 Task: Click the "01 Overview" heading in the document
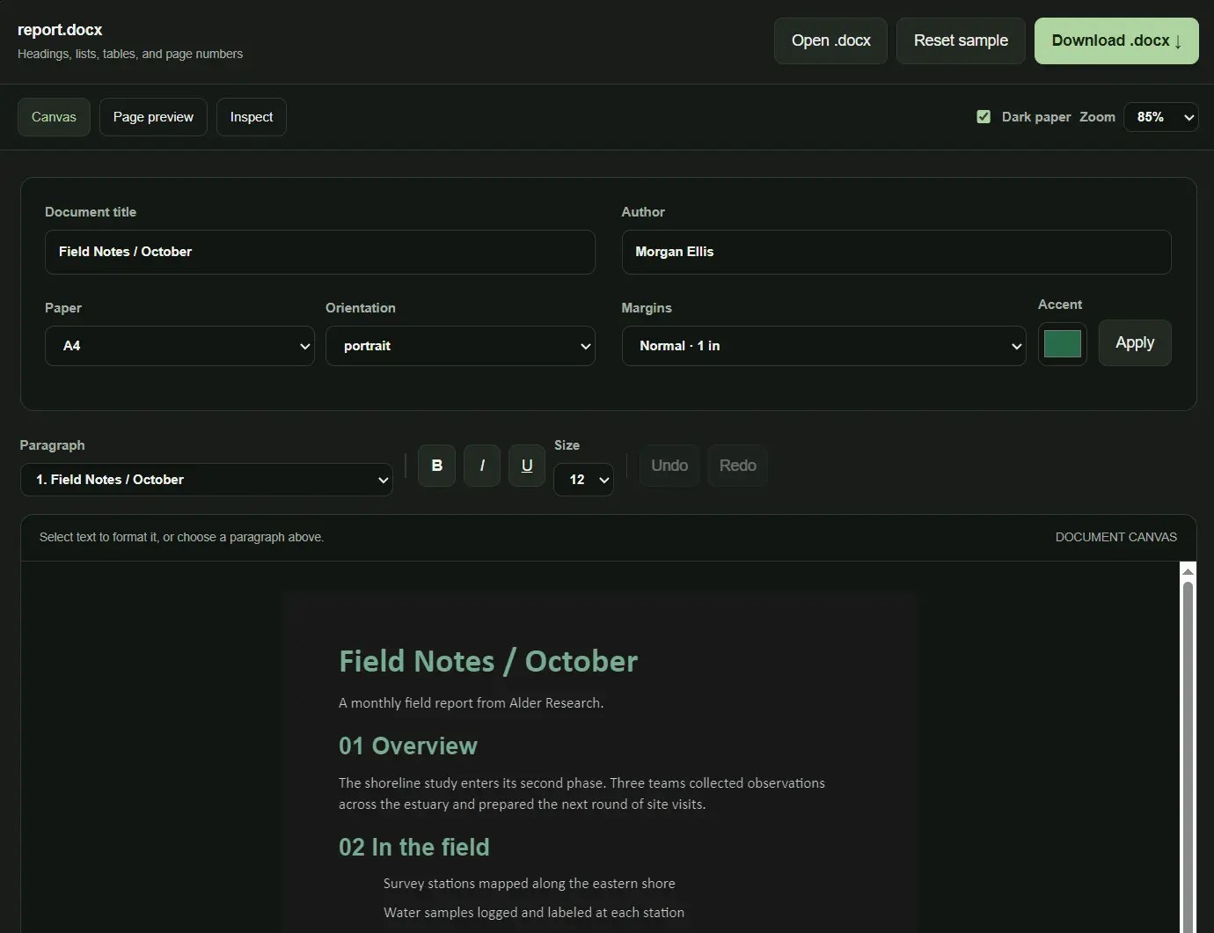click(x=408, y=746)
